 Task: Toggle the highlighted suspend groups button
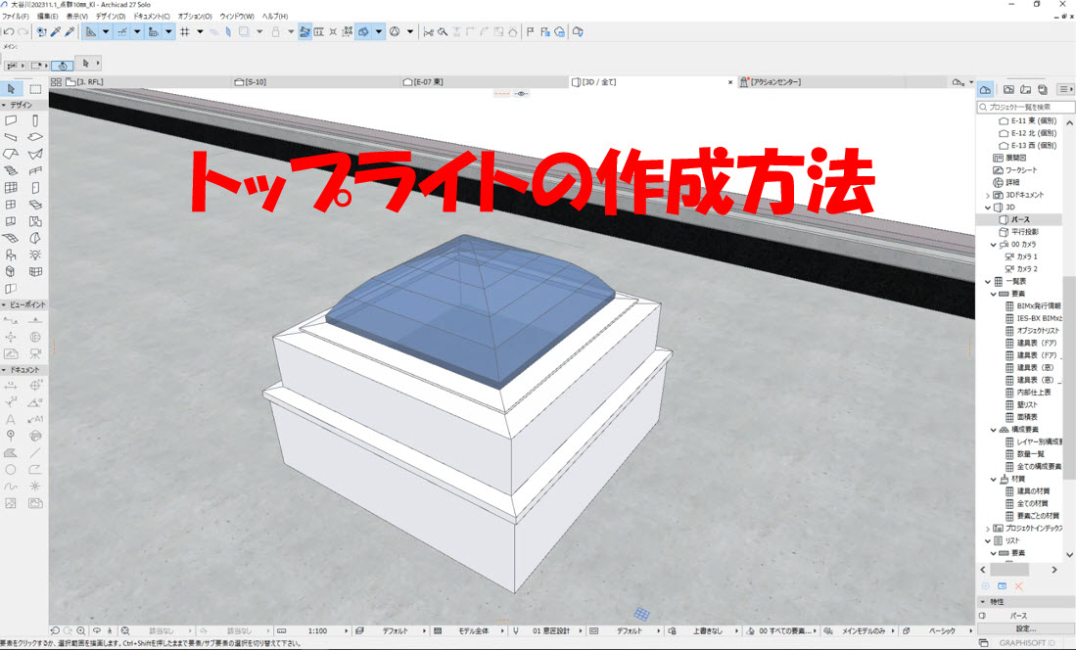tap(305, 31)
